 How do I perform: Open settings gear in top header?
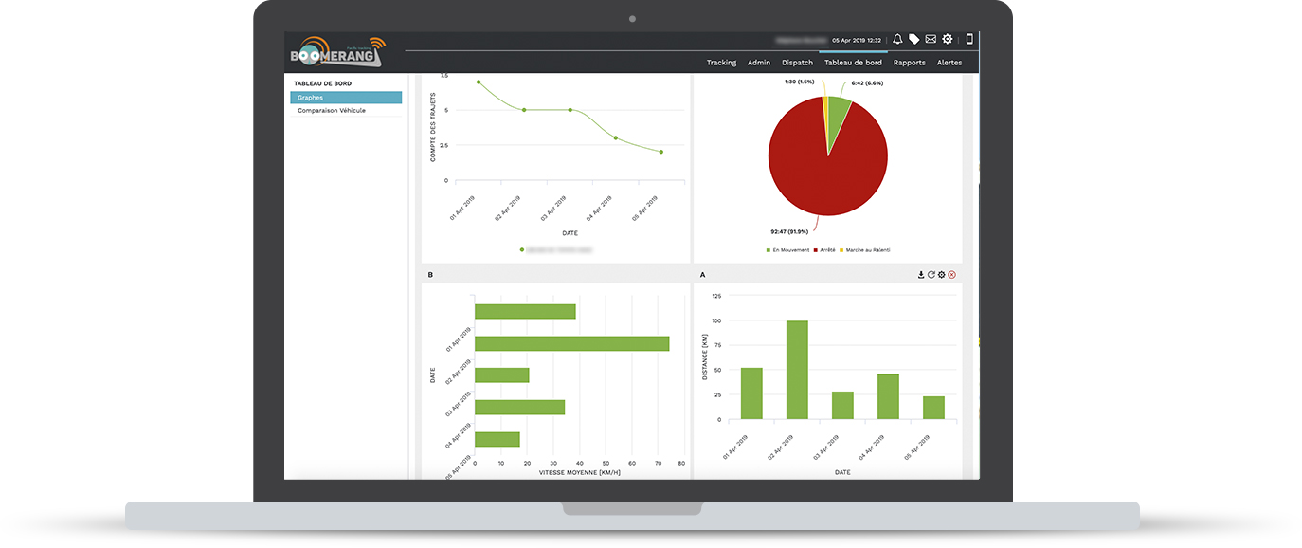point(948,40)
